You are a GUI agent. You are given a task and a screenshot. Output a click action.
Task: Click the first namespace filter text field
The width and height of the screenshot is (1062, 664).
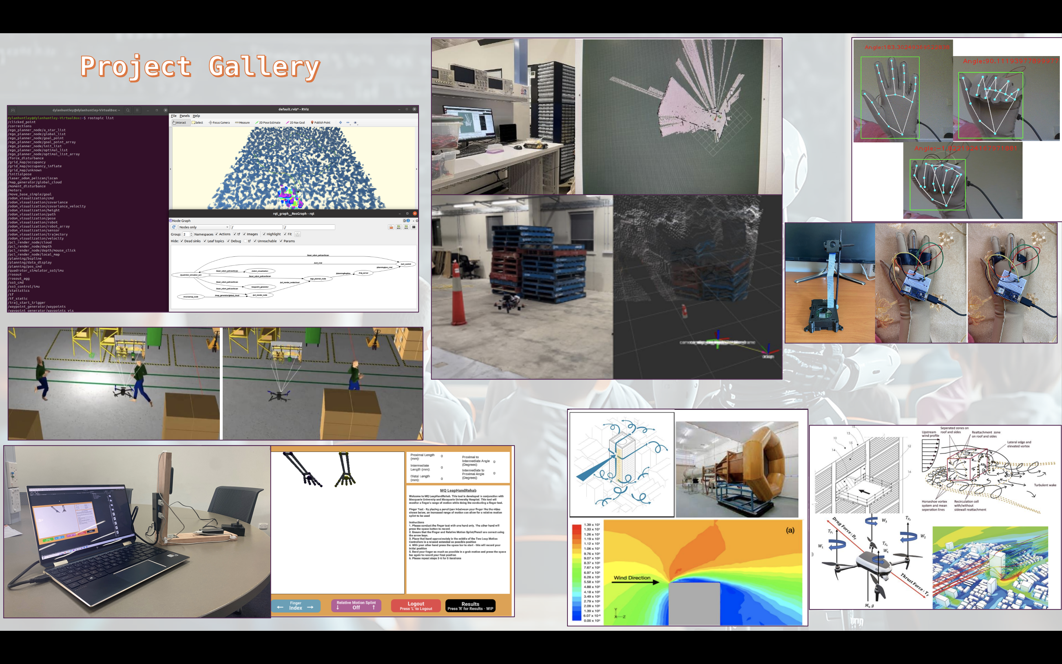[x=256, y=227]
